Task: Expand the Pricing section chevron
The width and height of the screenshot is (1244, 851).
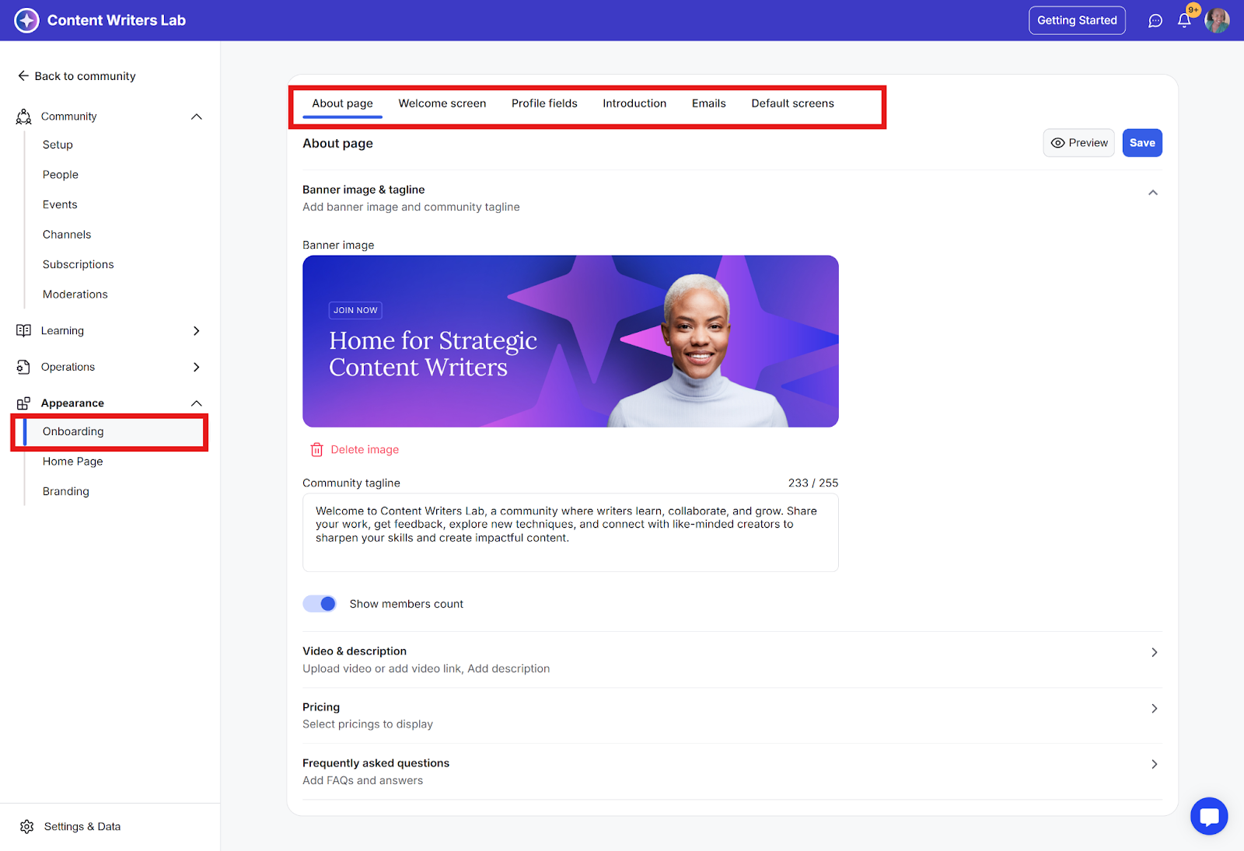Action: point(1154,708)
